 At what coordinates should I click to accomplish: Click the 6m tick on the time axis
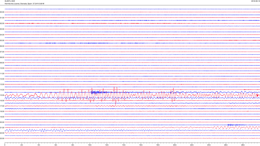56,145
